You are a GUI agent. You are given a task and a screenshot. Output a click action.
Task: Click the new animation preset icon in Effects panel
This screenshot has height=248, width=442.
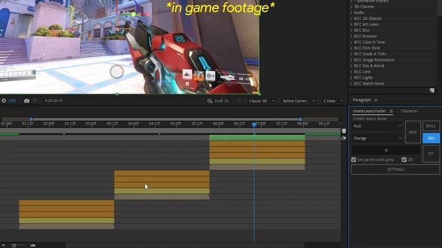coord(432,90)
